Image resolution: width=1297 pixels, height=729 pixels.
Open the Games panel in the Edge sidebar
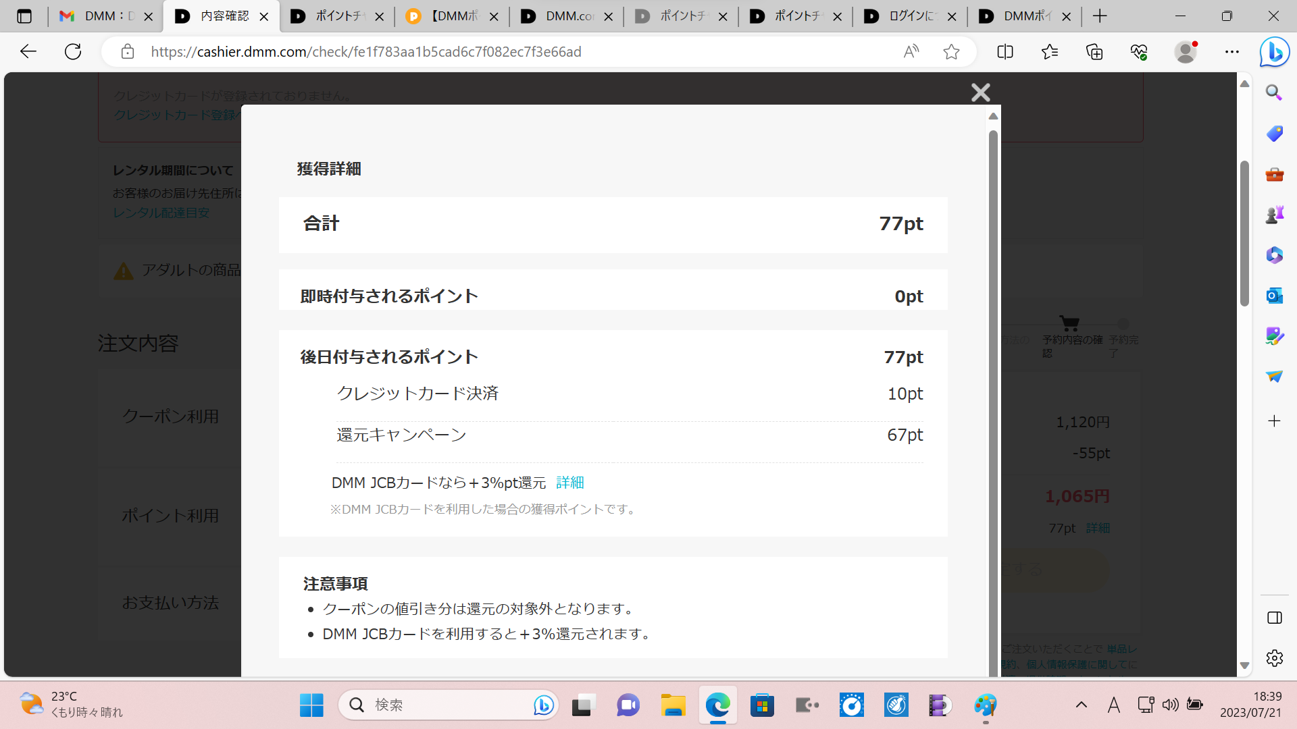(1274, 214)
